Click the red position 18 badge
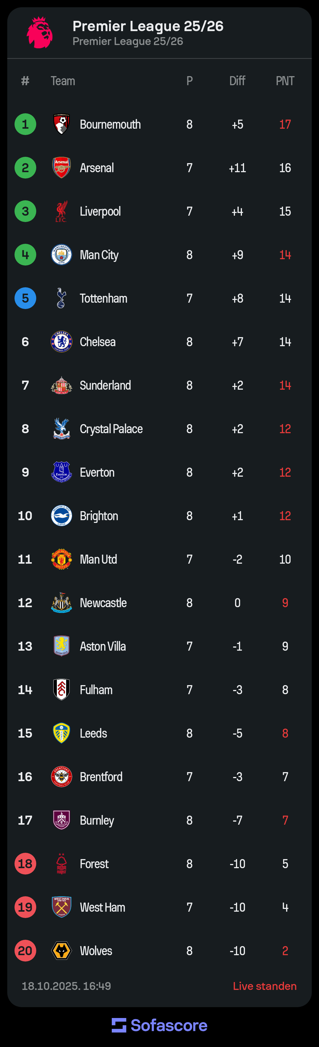The width and height of the screenshot is (319, 1047). pyautogui.click(x=25, y=863)
